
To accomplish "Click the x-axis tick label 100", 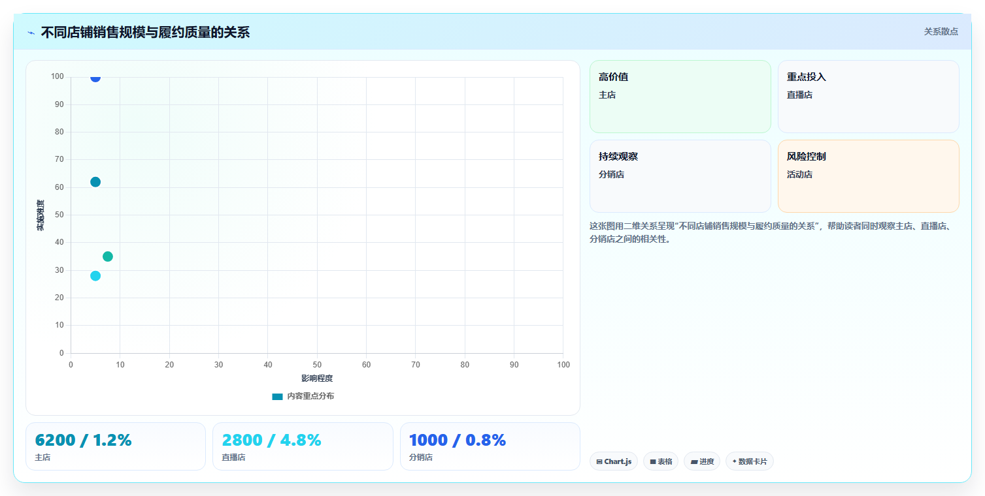I will click(x=563, y=365).
